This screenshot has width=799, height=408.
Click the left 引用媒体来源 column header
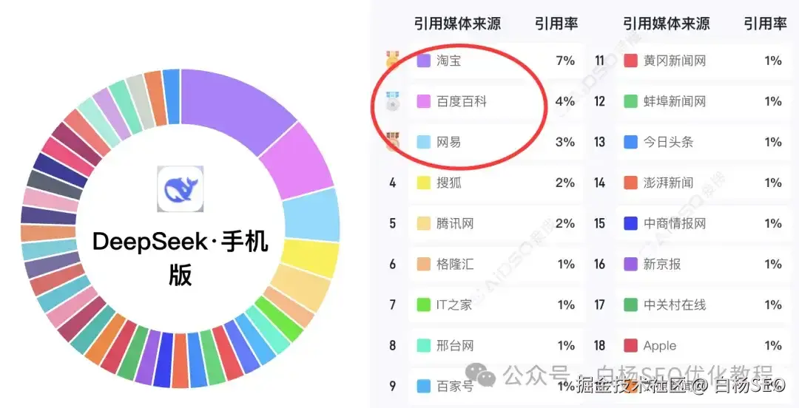point(458,24)
